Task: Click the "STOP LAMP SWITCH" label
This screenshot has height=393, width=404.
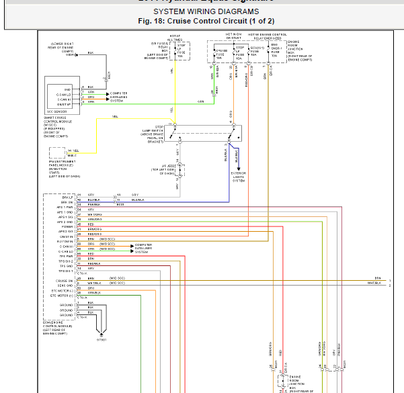Action: click(x=153, y=134)
